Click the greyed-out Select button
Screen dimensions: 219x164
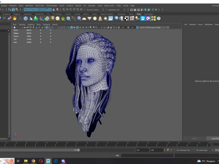194,138
